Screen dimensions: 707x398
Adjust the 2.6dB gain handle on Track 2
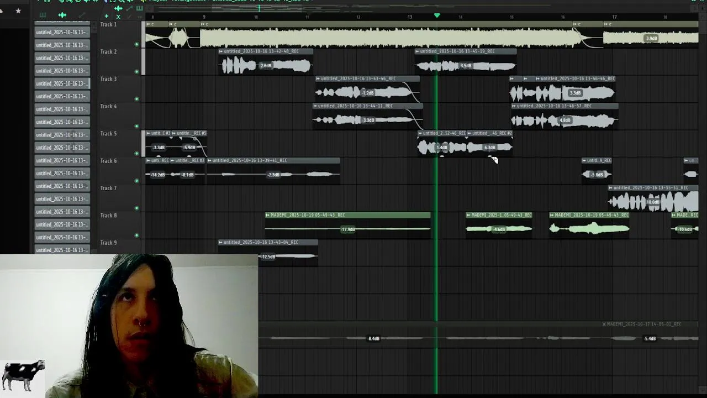click(x=266, y=66)
